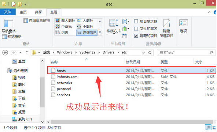This screenshot has height=132, width=217.
Task: Choose 详细信息 details layout
Action: click(x=87, y=33)
